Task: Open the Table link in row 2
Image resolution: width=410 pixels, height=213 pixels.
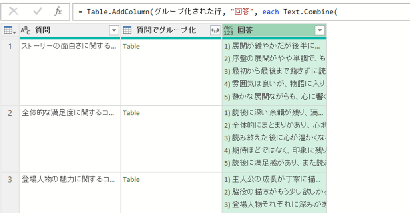Action: point(131,113)
